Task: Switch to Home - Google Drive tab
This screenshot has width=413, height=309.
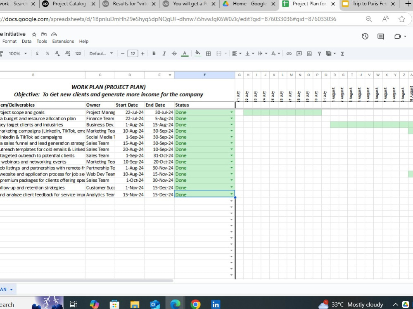Action: click(x=249, y=4)
